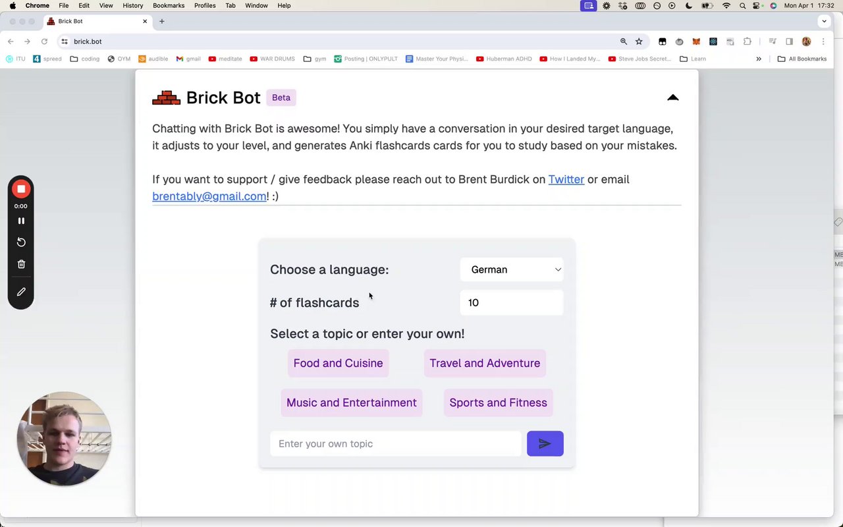This screenshot has width=843, height=527.
Task: Open the recording draw pen tool
Action: (21, 292)
